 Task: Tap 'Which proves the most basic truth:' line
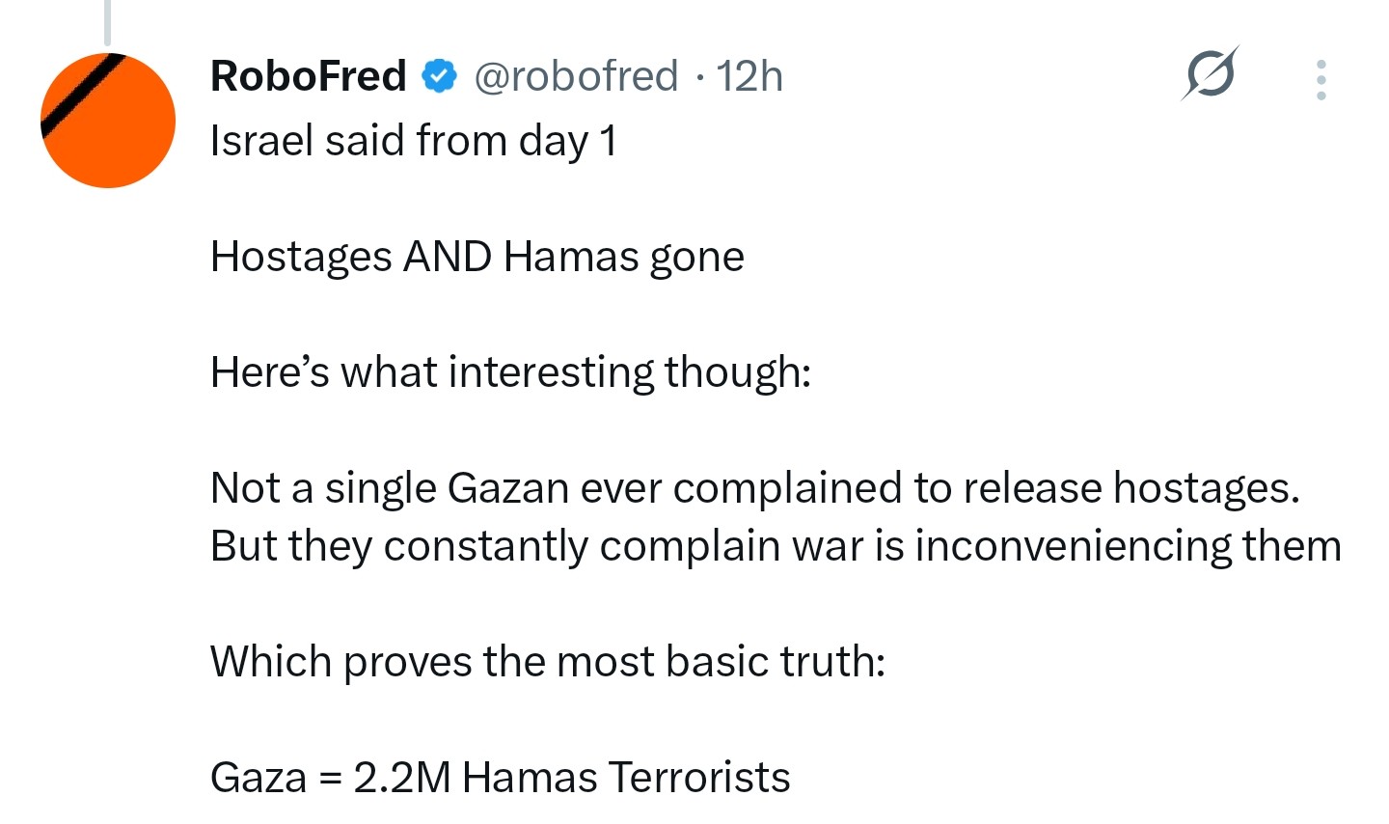click(548, 662)
